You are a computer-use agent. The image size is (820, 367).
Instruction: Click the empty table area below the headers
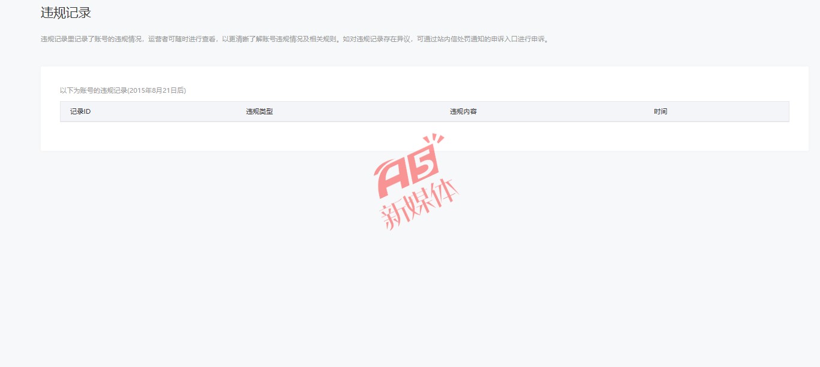(424, 136)
